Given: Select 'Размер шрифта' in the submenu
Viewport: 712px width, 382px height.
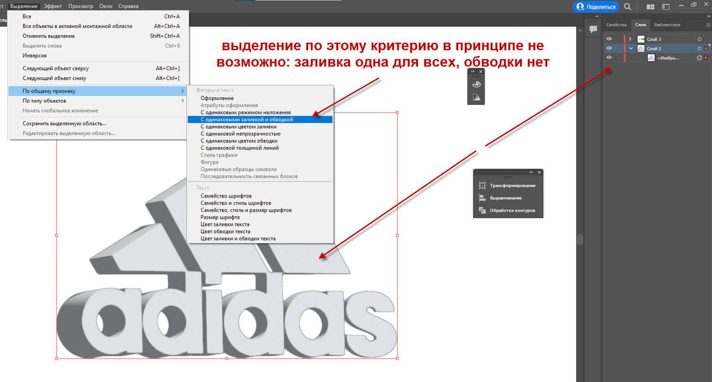Looking at the screenshot, I should tap(260, 217).
